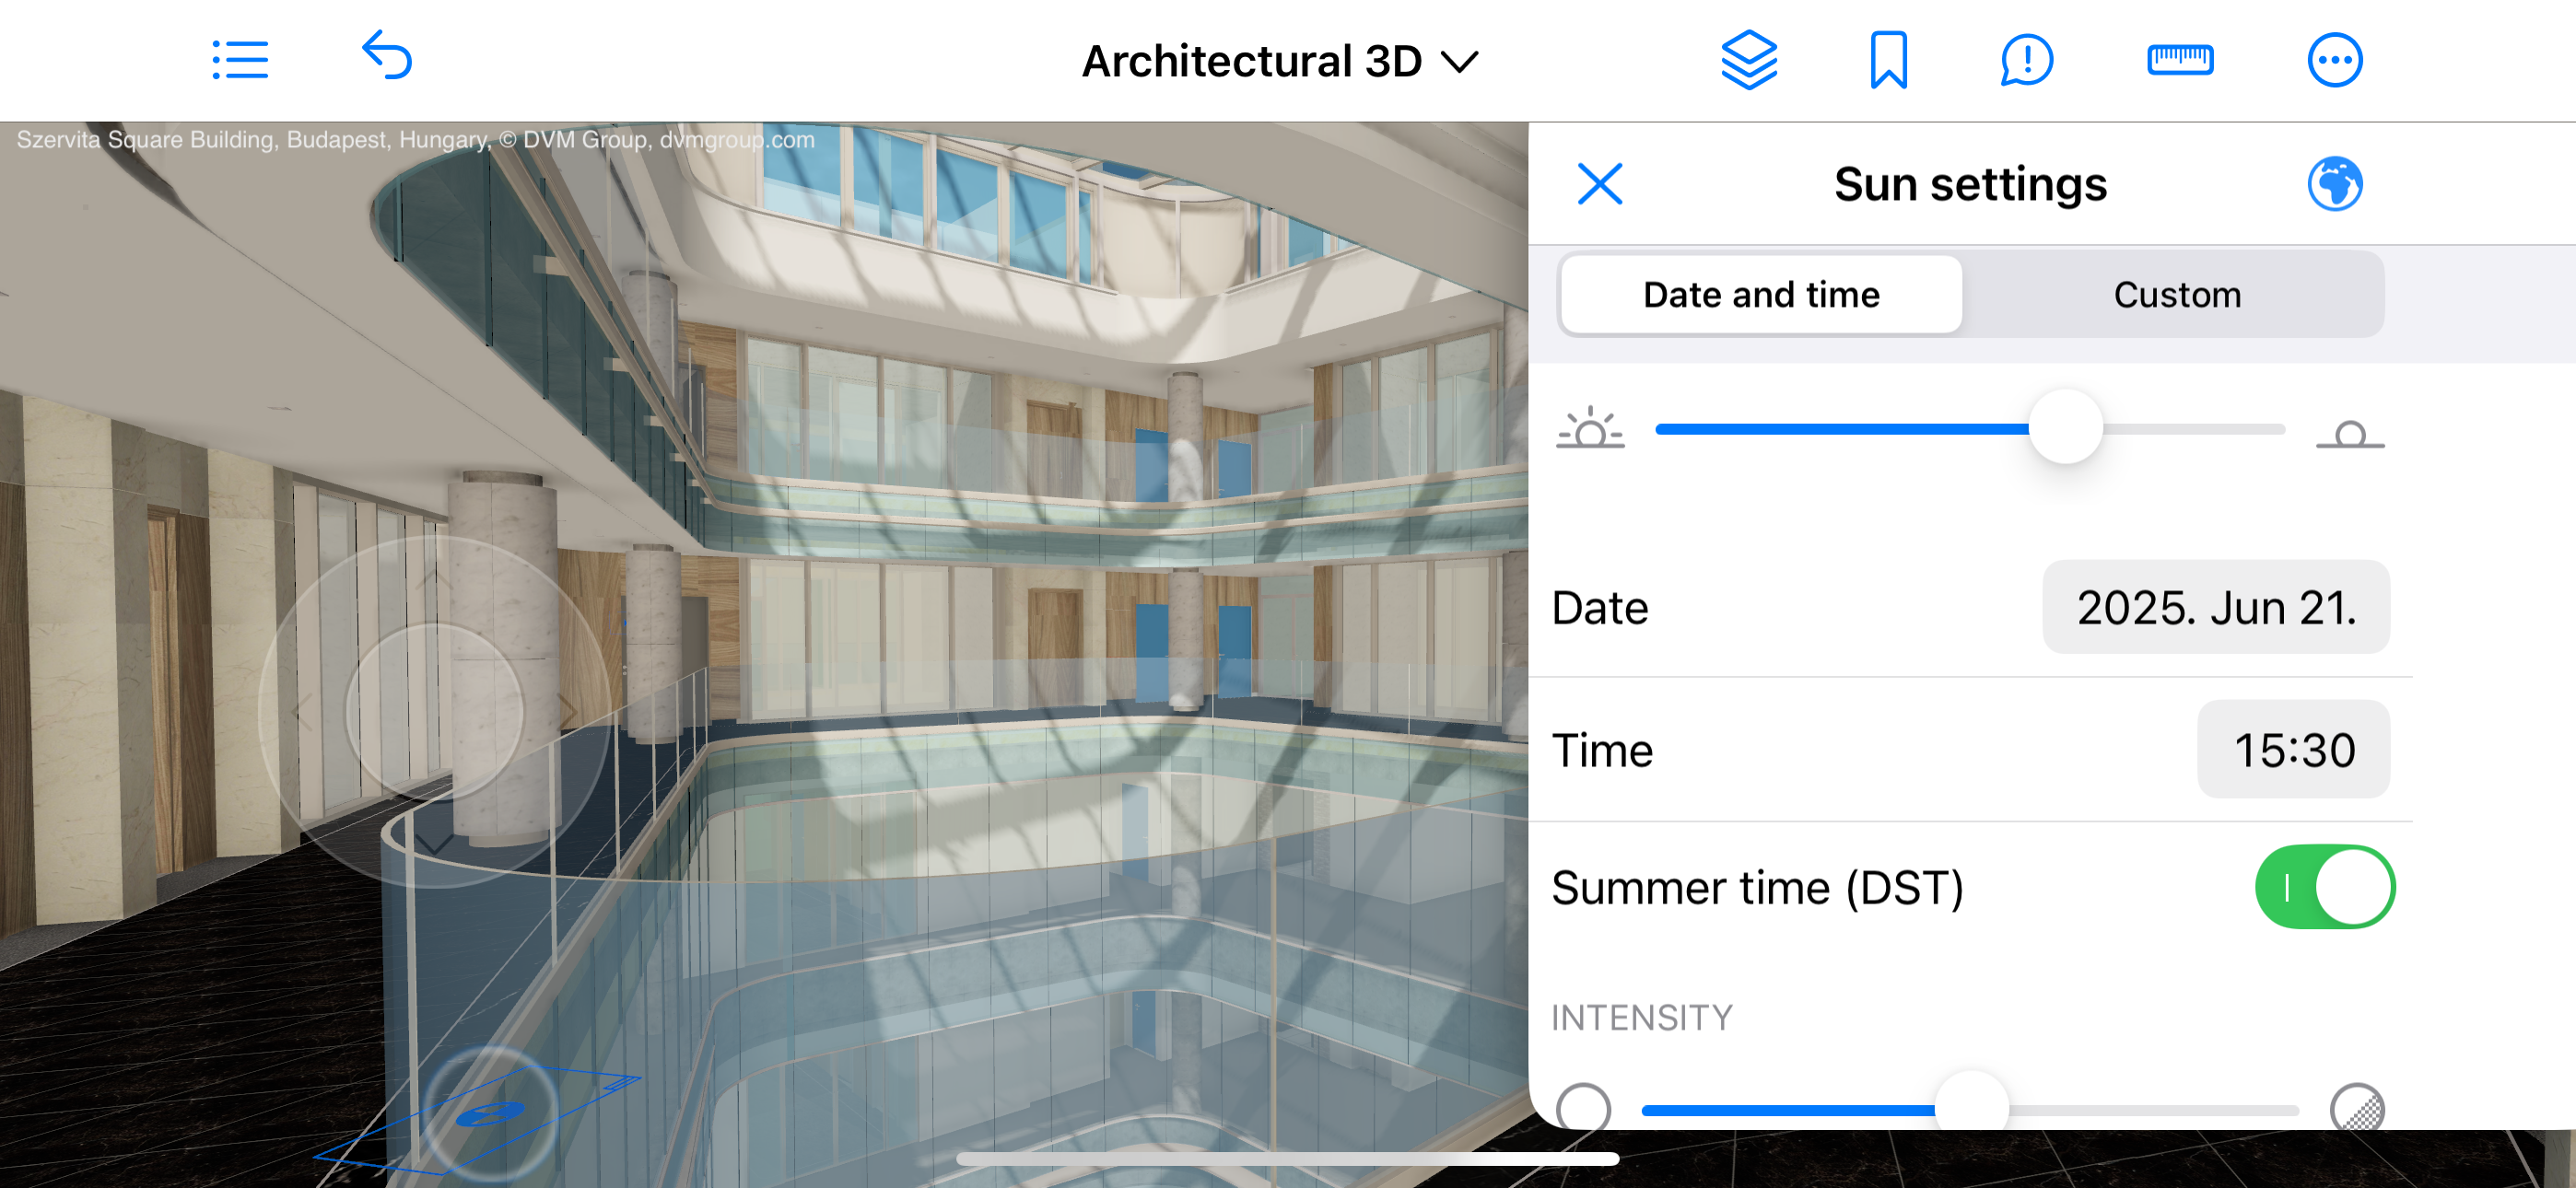Screen dimensions: 2576x1188
Task: Tap the undo back arrow icon
Action: 387,55
